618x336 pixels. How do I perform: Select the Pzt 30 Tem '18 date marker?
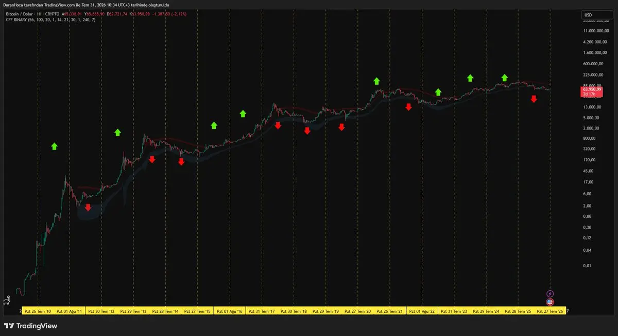(294, 311)
